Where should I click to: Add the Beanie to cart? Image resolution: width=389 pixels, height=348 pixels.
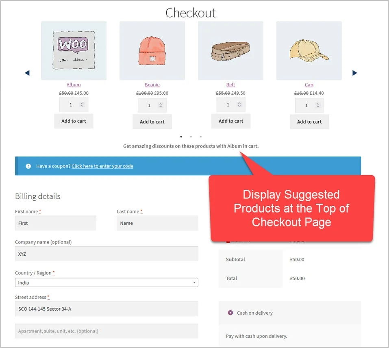pyautogui.click(x=152, y=122)
